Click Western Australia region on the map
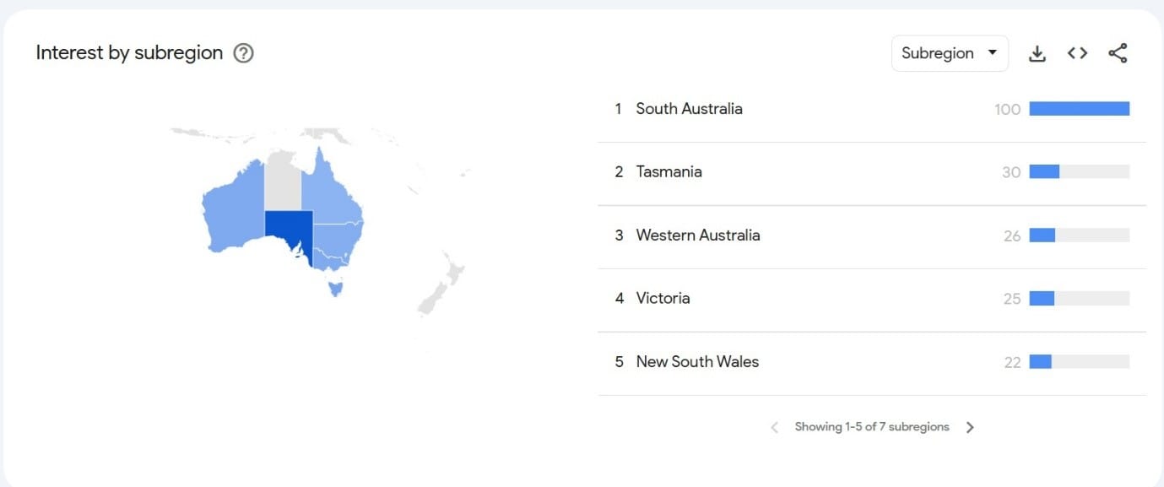The width and height of the screenshot is (1164, 487). (233, 207)
